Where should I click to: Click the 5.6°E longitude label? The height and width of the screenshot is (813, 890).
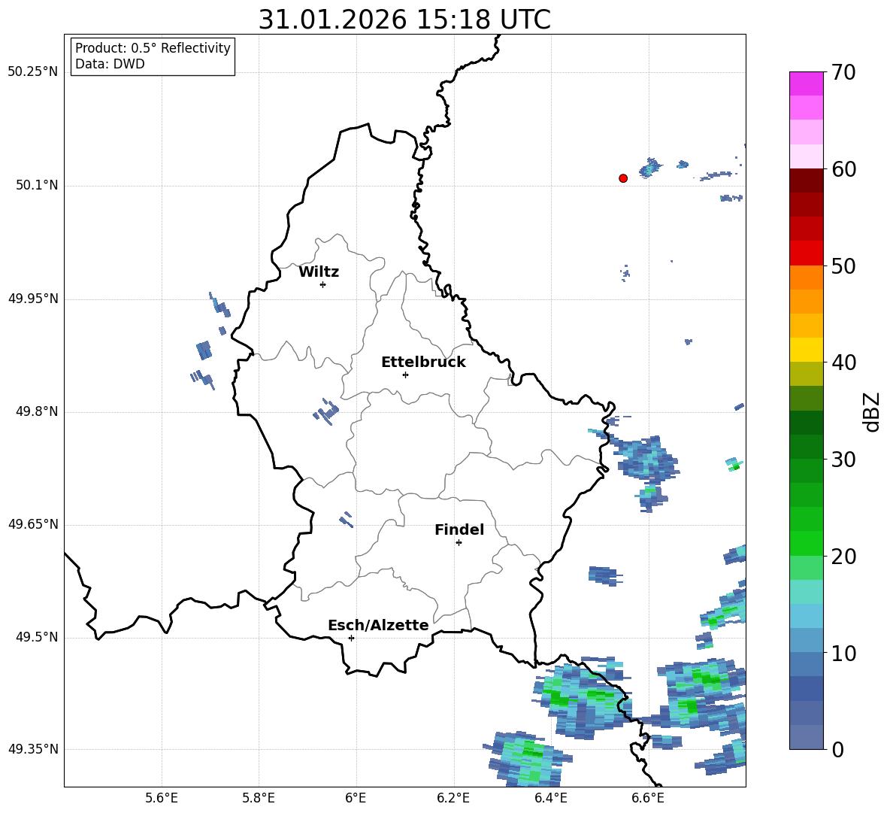[162, 798]
